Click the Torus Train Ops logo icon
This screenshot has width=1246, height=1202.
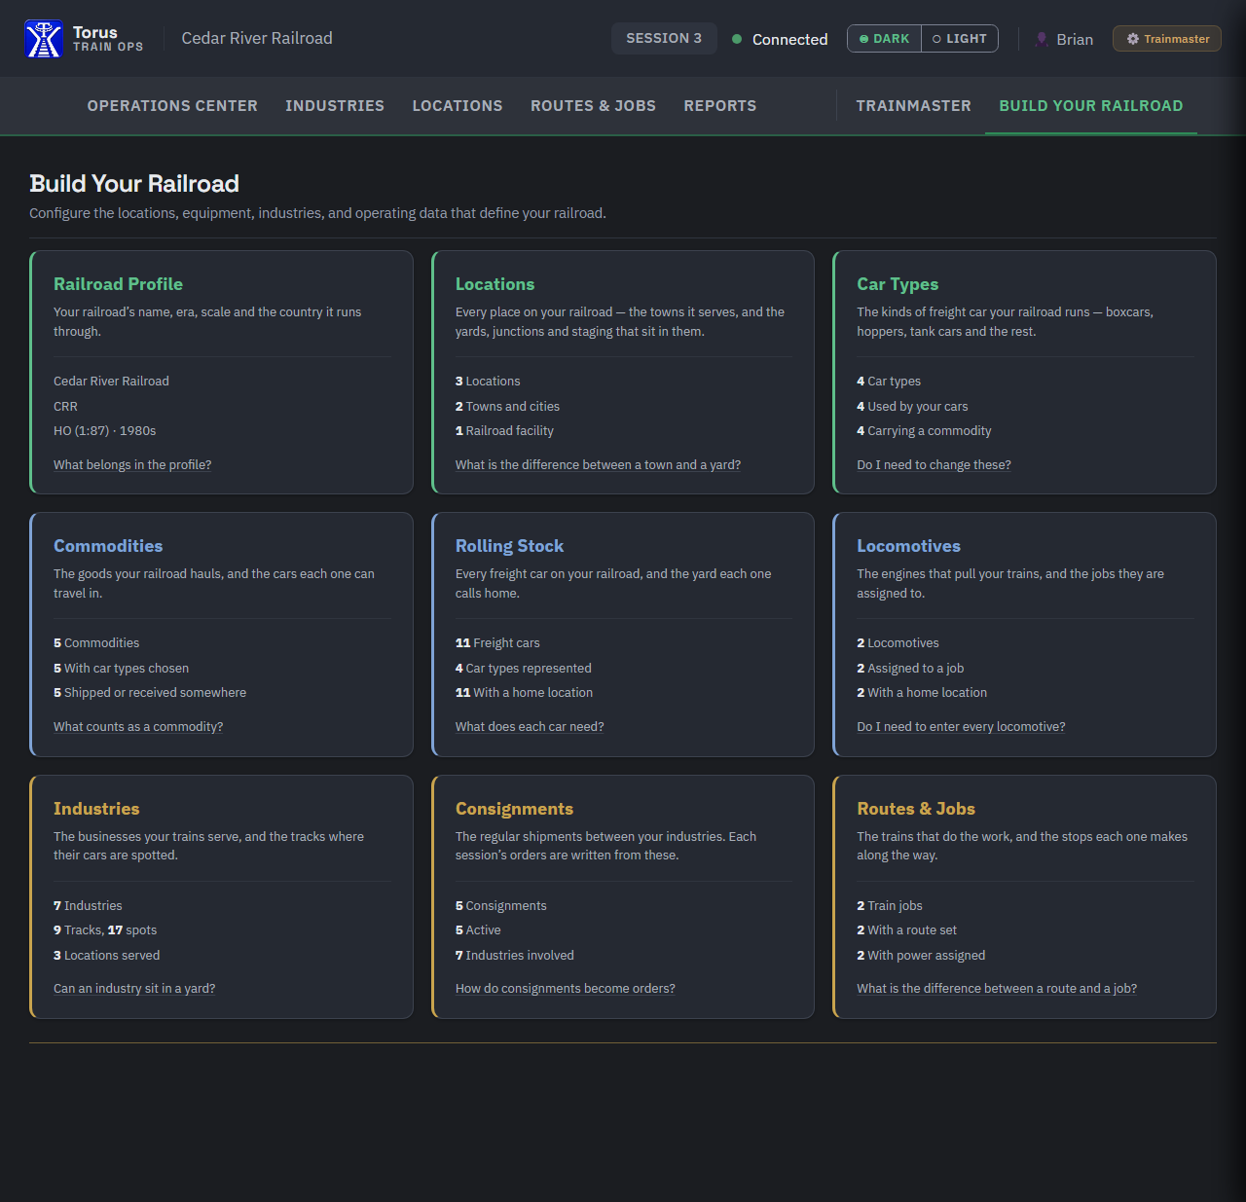click(44, 39)
